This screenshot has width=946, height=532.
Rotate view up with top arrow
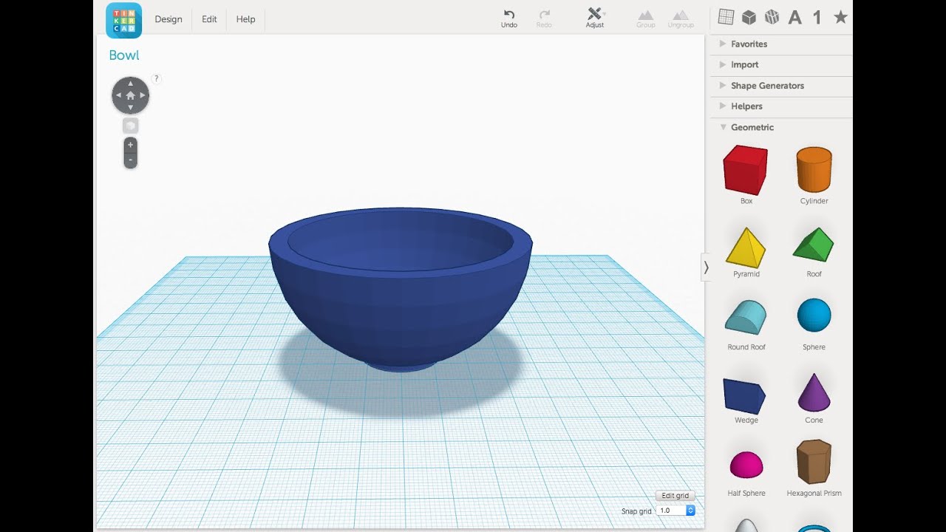pyautogui.click(x=131, y=83)
